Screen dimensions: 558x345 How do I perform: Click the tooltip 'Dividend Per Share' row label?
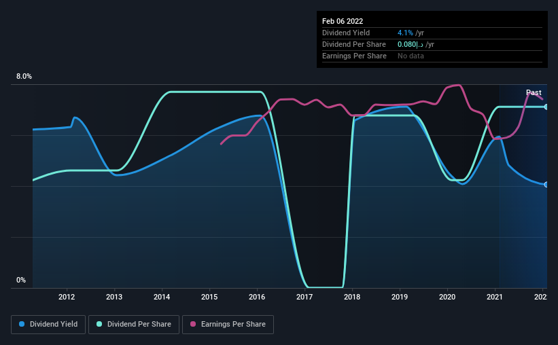353,44
